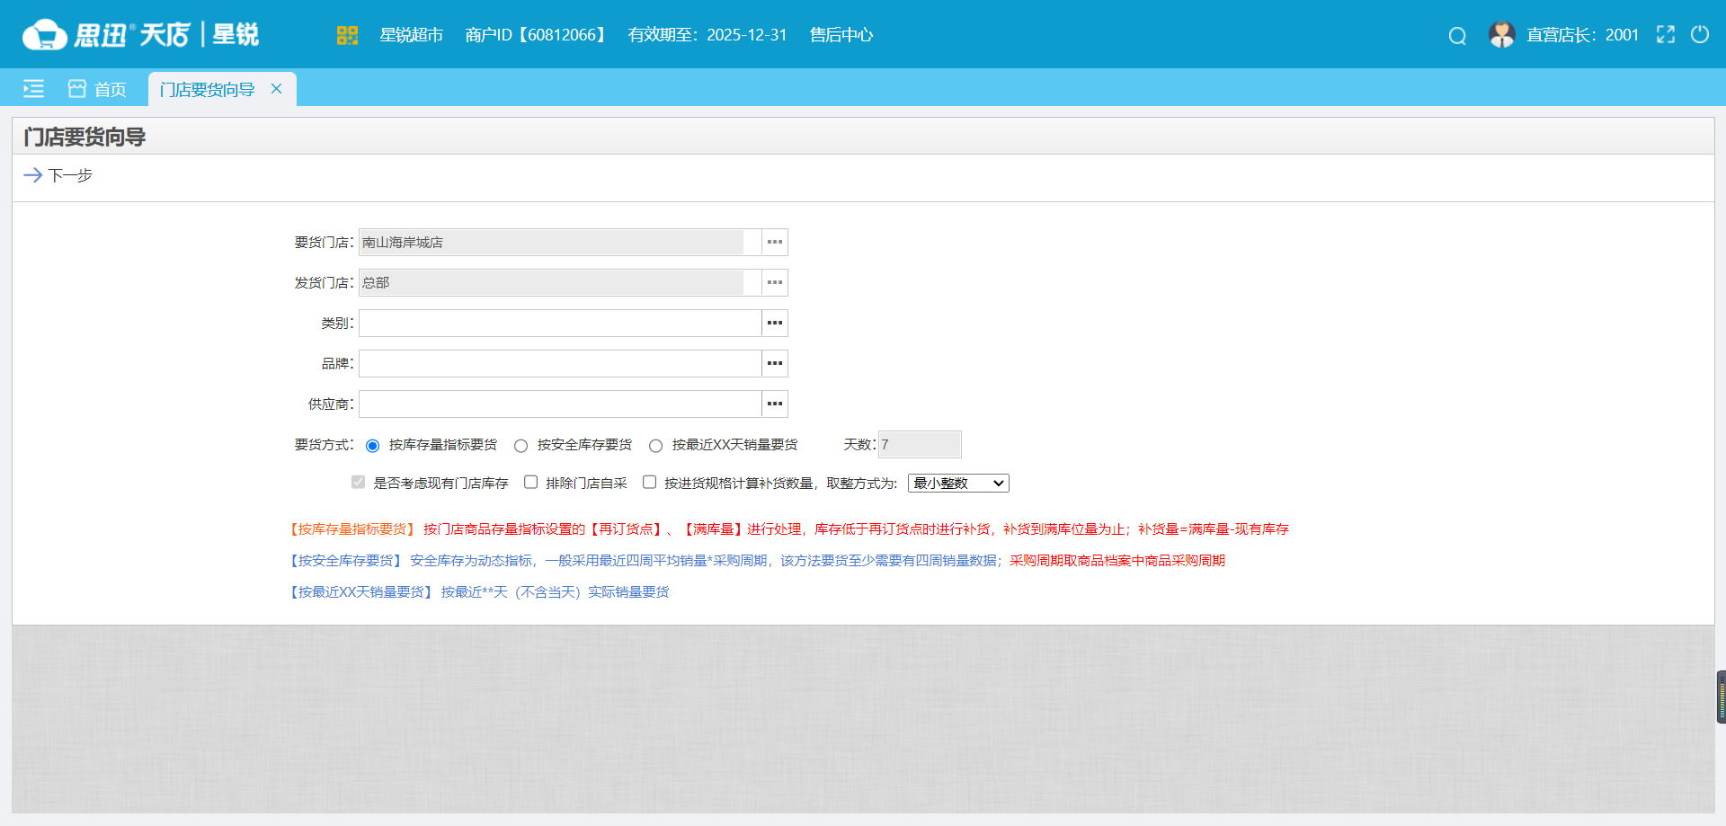Close the 门店要货向导 tab

tap(276, 89)
